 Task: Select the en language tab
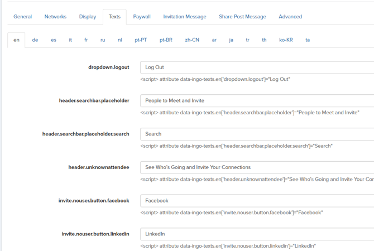16,40
